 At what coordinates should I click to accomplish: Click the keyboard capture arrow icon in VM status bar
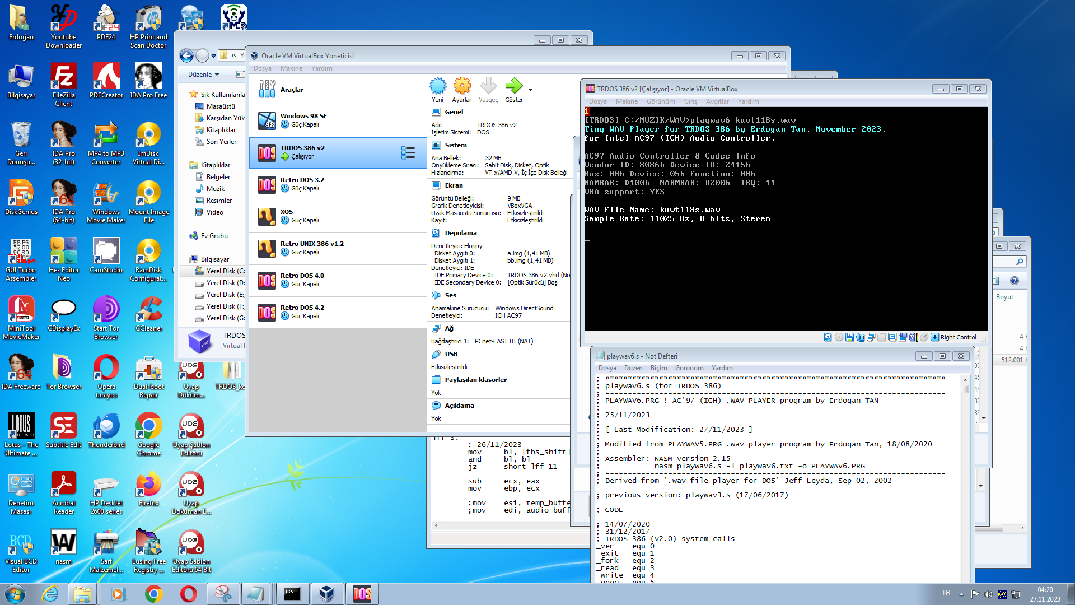tap(934, 337)
